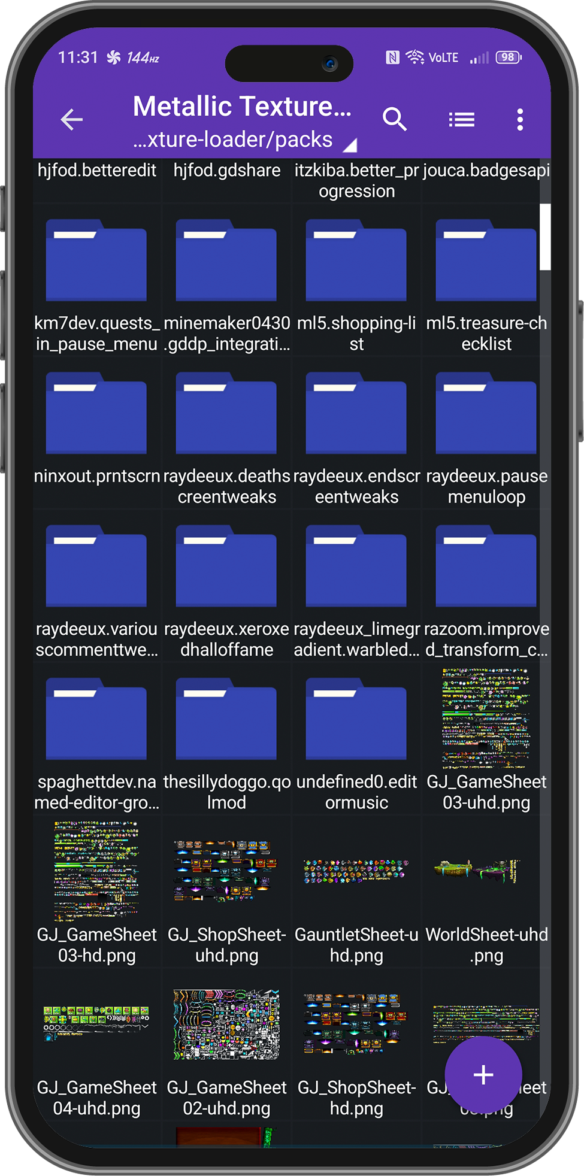Open GJ_GameSheet02-uhd.png thumbnail
The width and height of the screenshot is (584, 1176).
tap(226, 1025)
